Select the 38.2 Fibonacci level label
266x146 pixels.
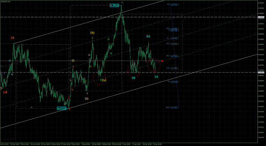172,43
